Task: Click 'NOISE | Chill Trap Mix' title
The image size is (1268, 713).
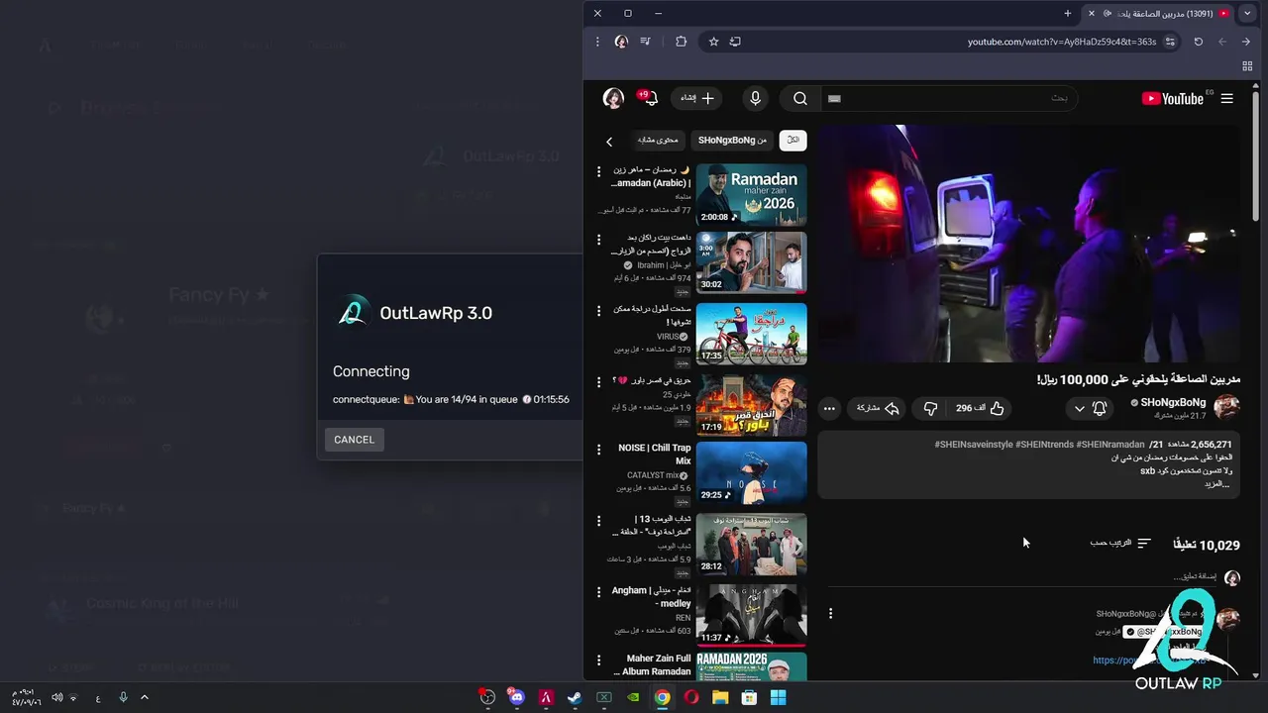Action: (x=654, y=454)
